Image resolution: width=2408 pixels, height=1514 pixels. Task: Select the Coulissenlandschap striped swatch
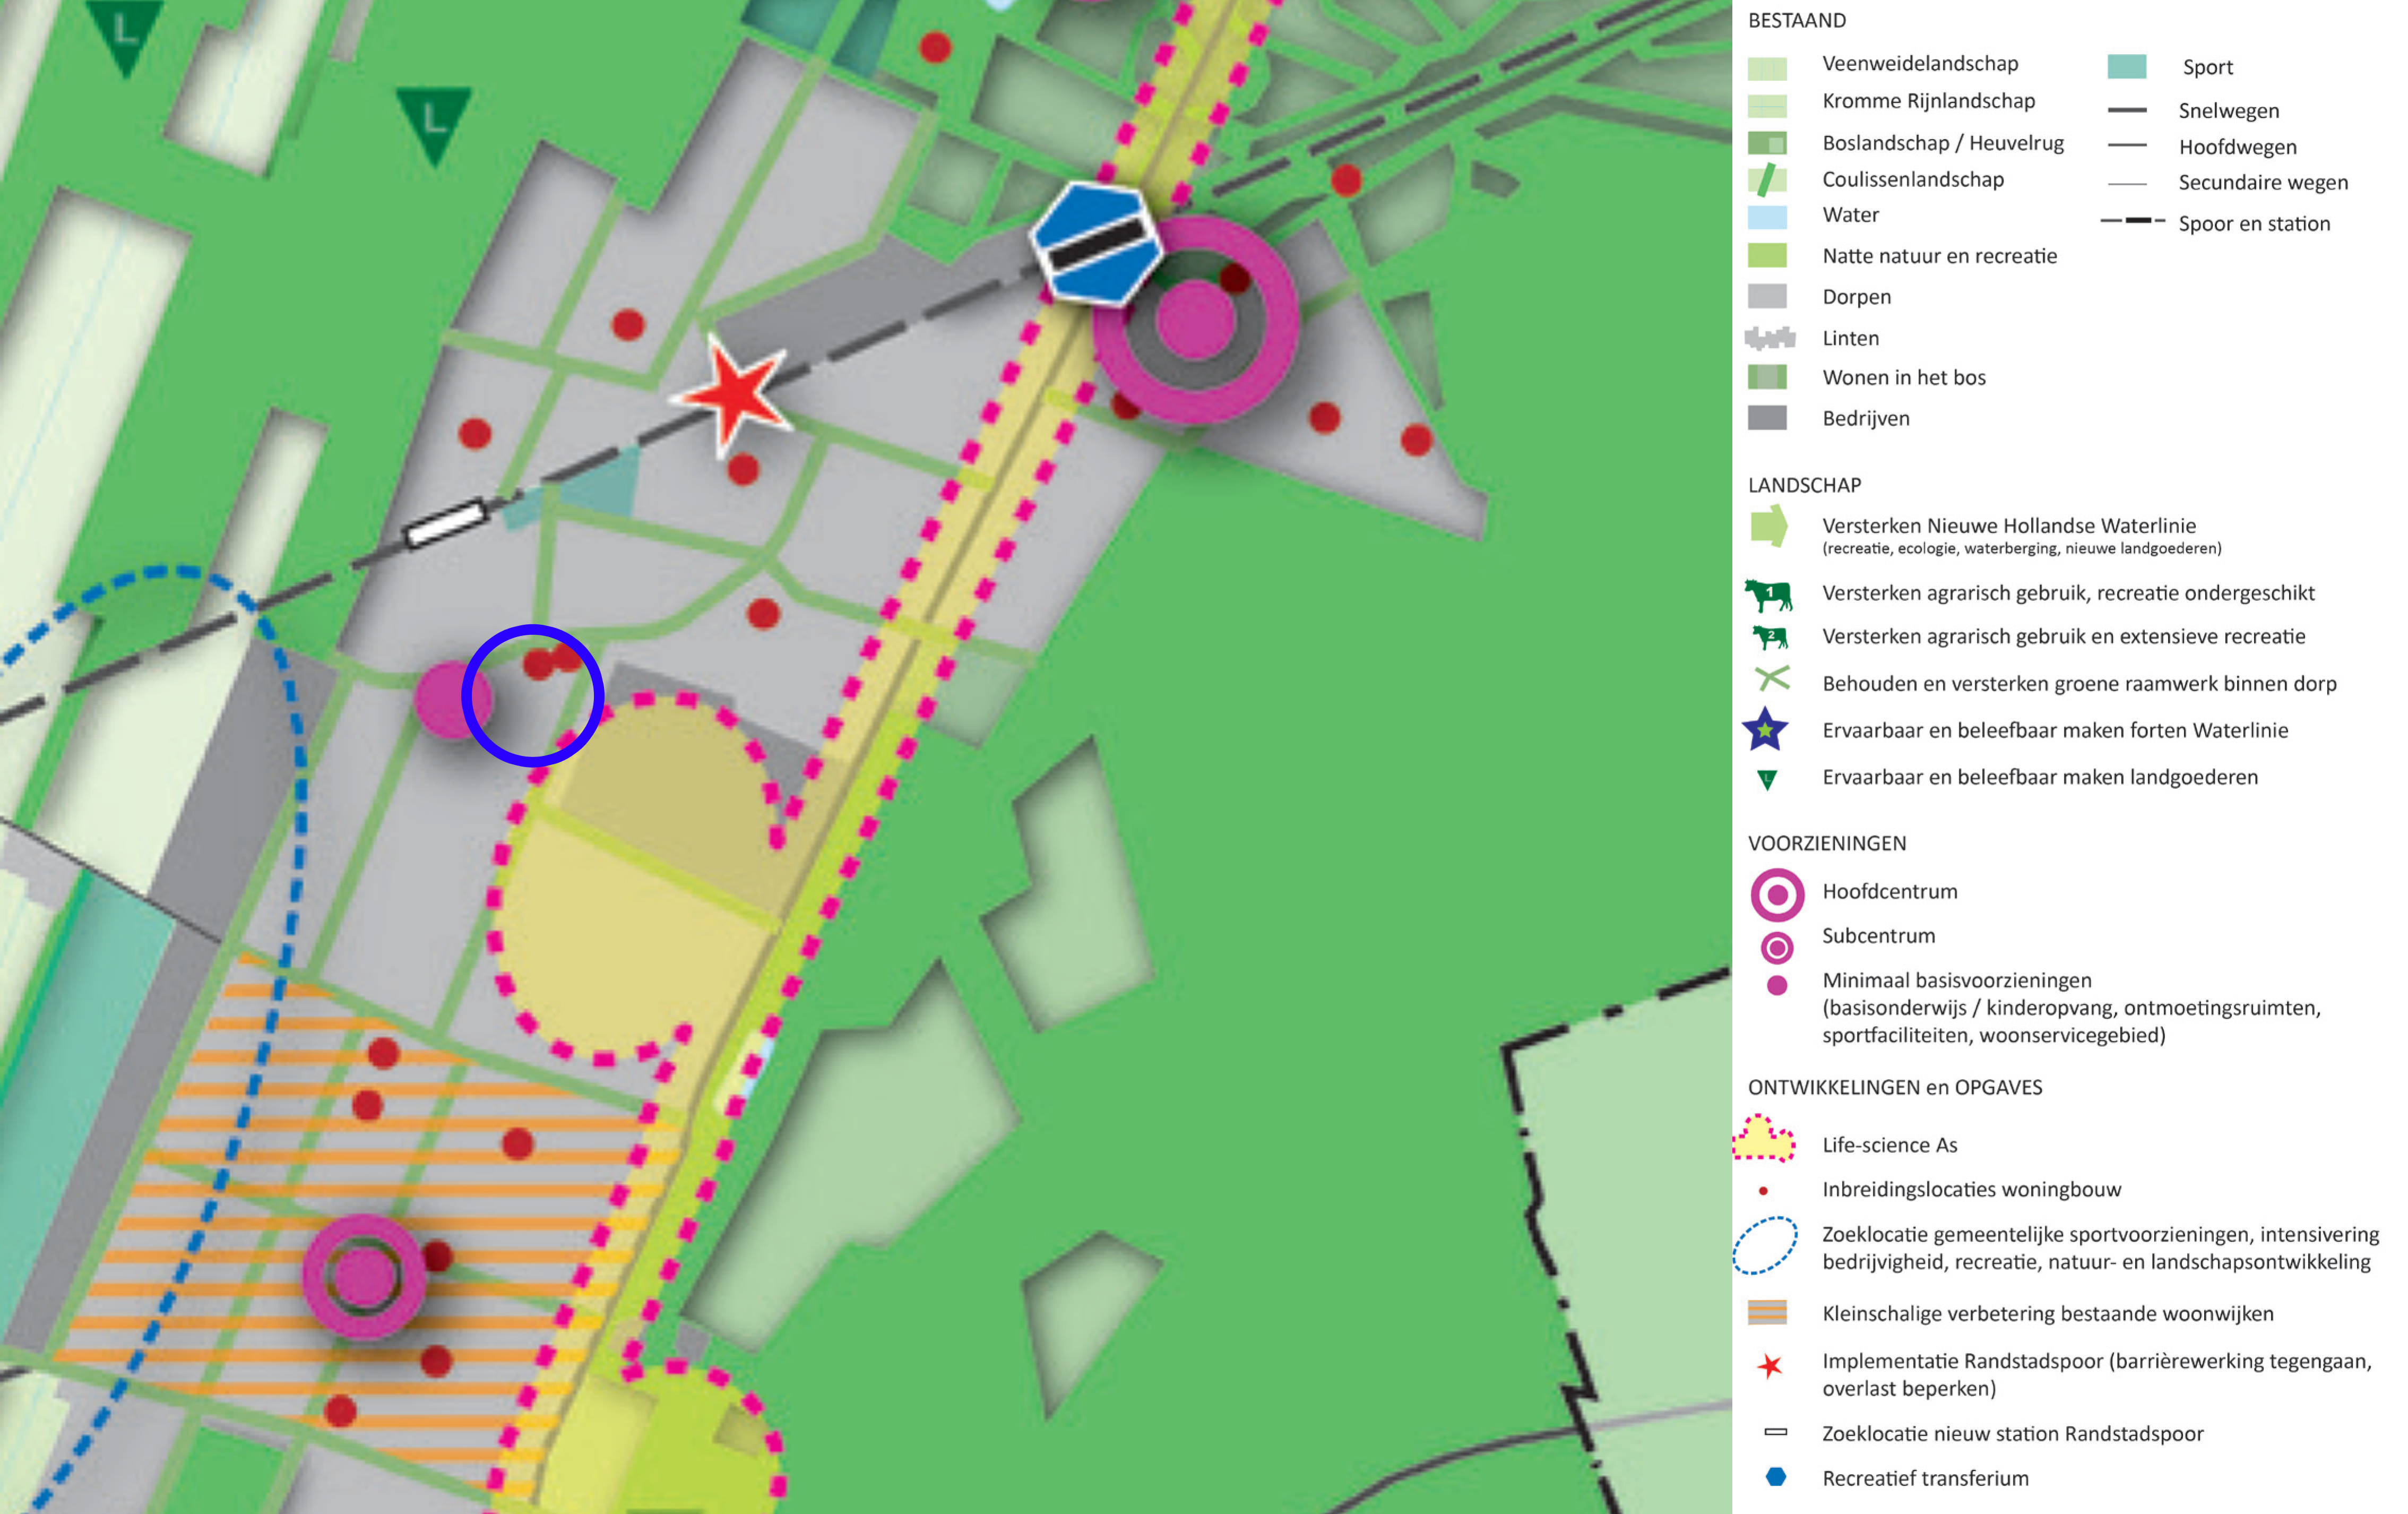point(1767,180)
